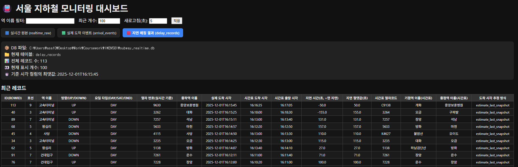Viewport: 518px width, 167px height.
Task: Click the 새로고침(초) input showing 5
Action: (x=158, y=21)
